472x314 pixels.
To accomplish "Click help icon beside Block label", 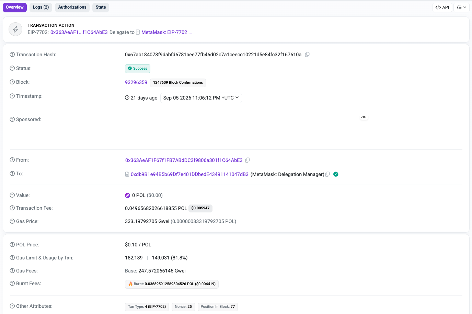I will [x=12, y=82].
